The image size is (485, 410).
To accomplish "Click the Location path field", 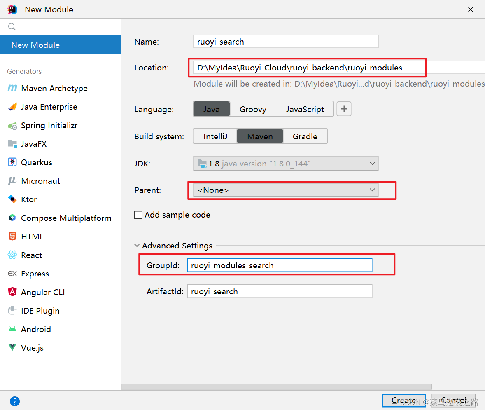I will click(x=339, y=68).
